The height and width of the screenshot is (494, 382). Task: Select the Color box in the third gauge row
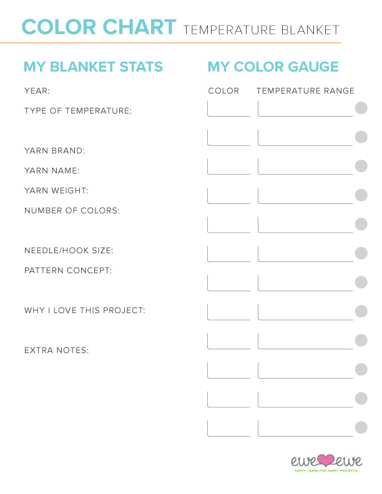tap(228, 167)
